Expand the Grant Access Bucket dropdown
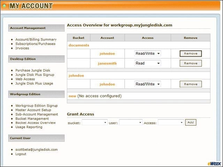 (x=94, y=122)
